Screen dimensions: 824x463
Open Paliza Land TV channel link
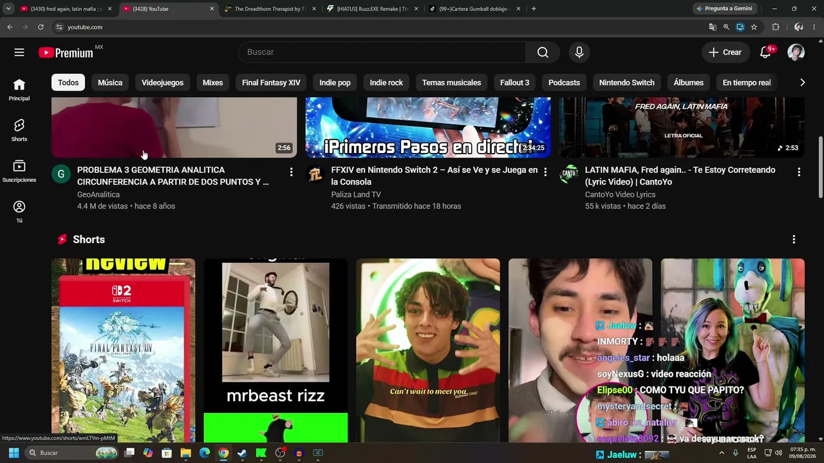pyautogui.click(x=356, y=194)
